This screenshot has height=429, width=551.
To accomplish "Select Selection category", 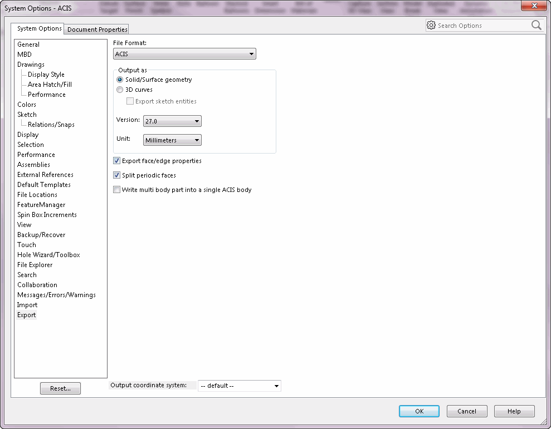I will pyautogui.click(x=31, y=145).
